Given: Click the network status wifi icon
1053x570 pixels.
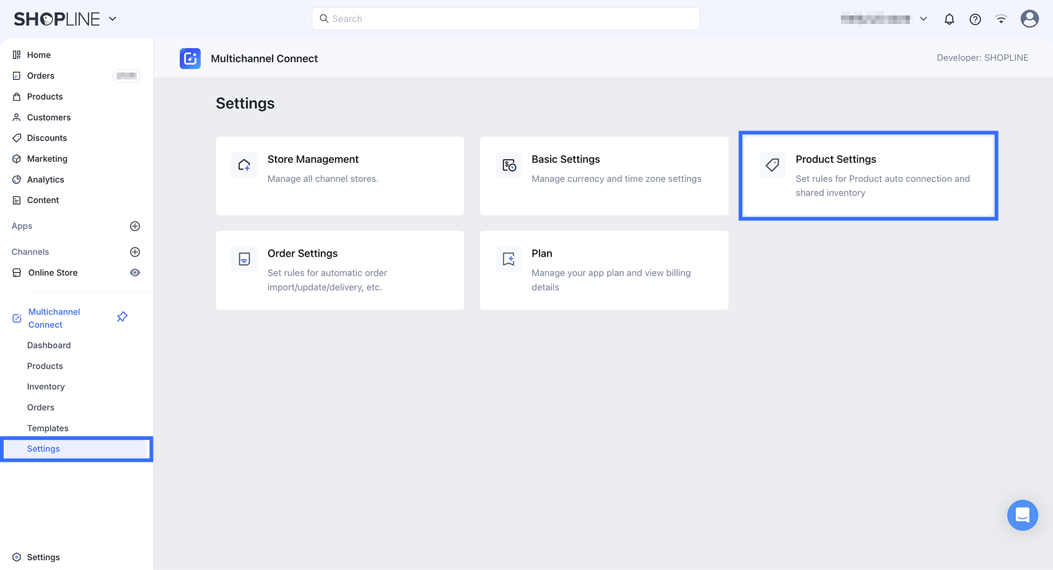Looking at the screenshot, I should click(x=1001, y=19).
